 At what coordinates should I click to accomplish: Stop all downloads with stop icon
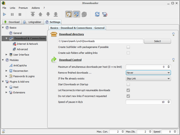coord(20,15)
